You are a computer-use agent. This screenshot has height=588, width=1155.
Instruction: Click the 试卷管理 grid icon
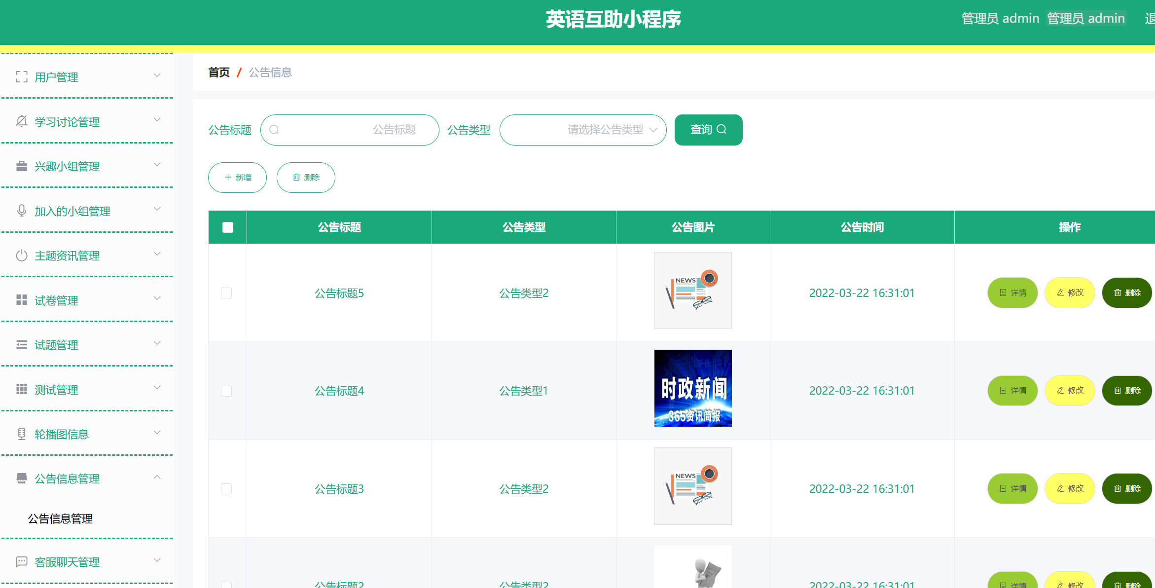pos(22,300)
